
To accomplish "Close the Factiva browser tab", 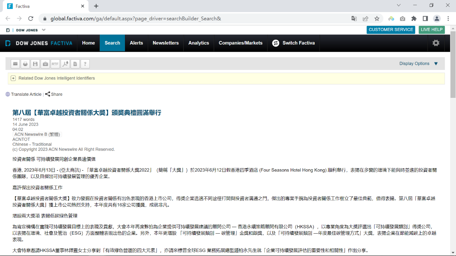I will click(83, 6).
